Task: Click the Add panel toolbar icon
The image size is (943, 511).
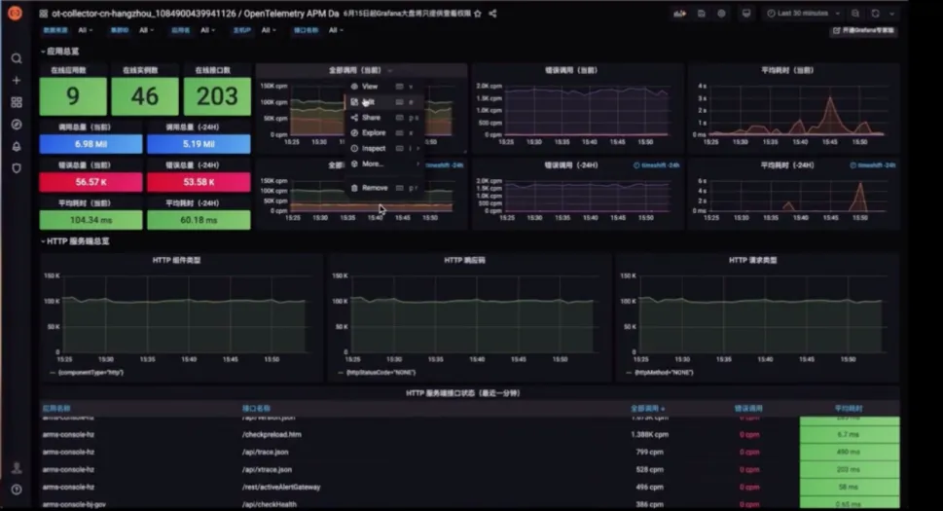Action: (679, 14)
